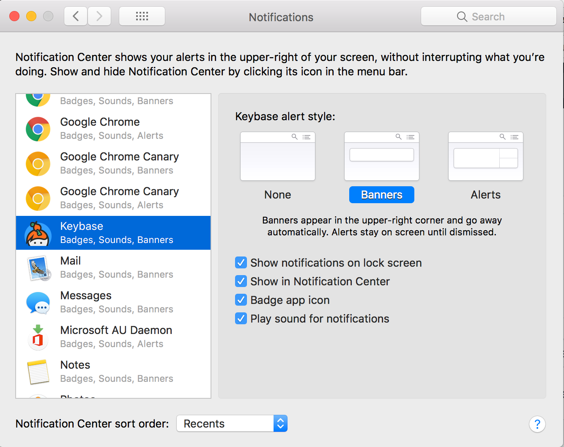The image size is (564, 447).
Task: Click the Mail stamp icon
Action: pyautogui.click(x=39, y=268)
